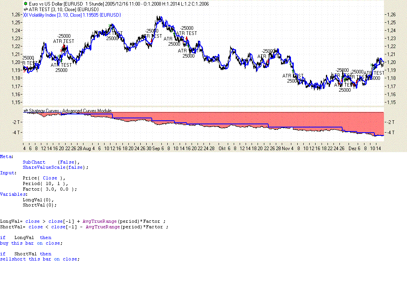This screenshot has width=407, height=305.
Task: Click the Aug label on the date axis
Action: pyautogui.click(x=87, y=149)
